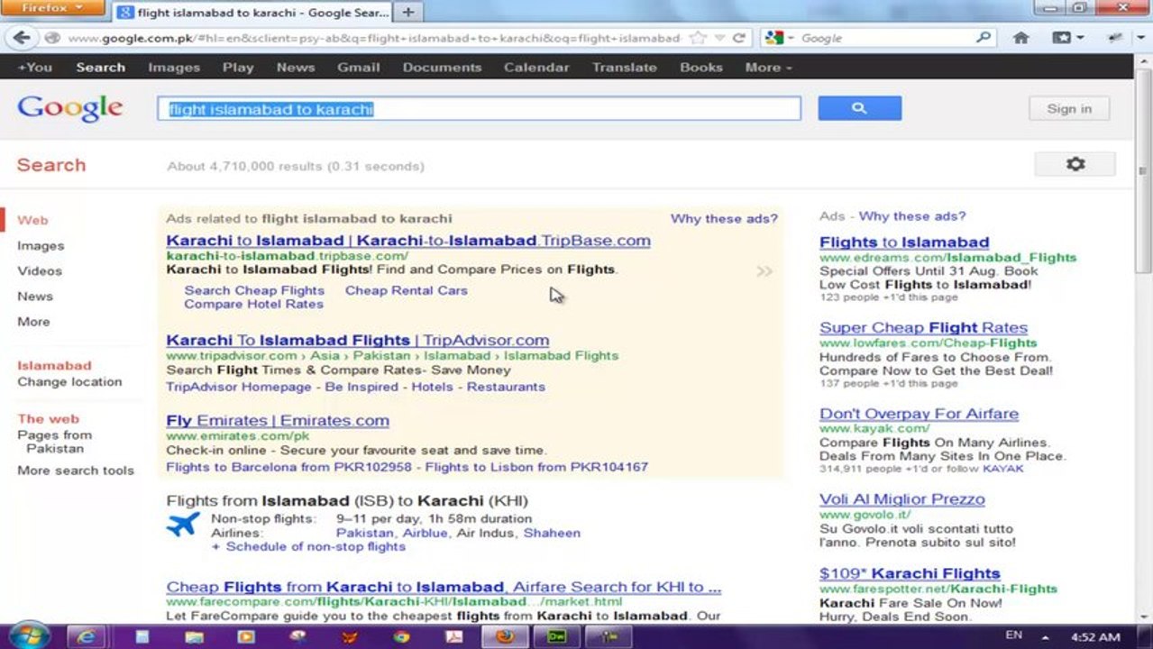Open the $109* Karachi Flights ad
This screenshot has width=1153, height=649.
[910, 573]
